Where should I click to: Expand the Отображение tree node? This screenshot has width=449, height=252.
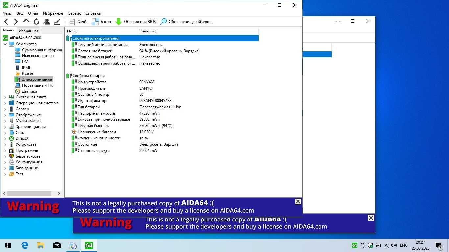point(5,115)
